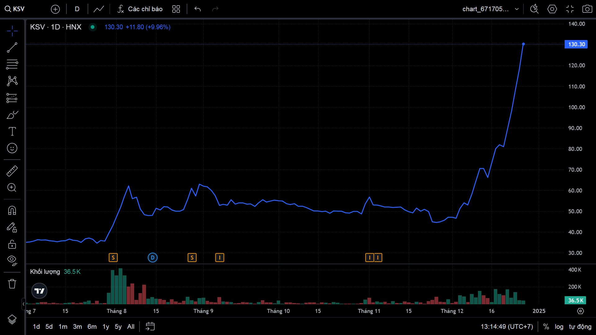
Task: Toggle fullscreen mode icon
Action: tap(570, 9)
